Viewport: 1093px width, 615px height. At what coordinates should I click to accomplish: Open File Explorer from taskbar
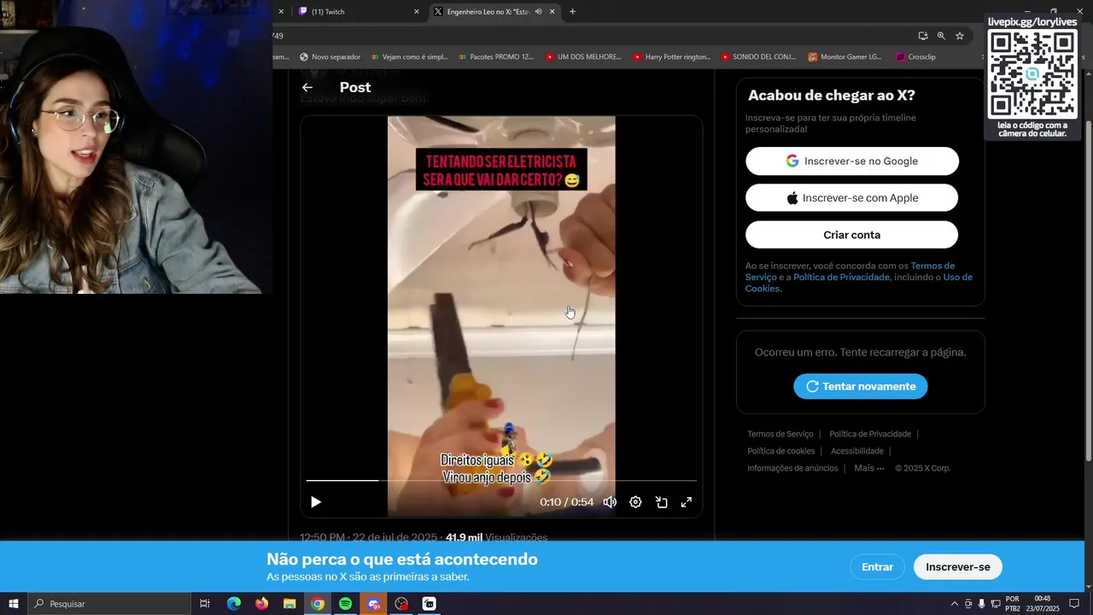click(x=289, y=604)
